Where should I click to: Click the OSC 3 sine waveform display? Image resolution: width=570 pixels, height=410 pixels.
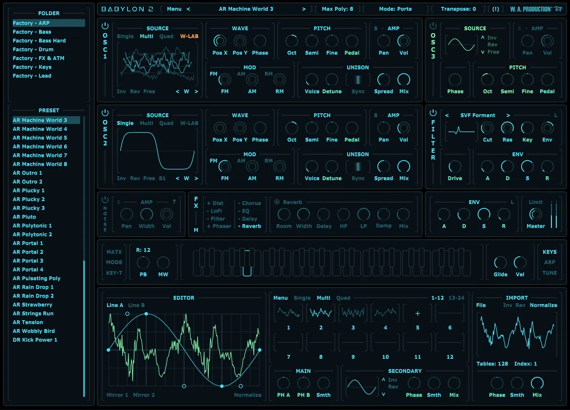[x=461, y=44]
